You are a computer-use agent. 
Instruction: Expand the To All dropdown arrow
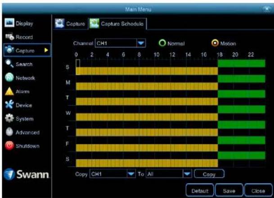tap(187, 174)
